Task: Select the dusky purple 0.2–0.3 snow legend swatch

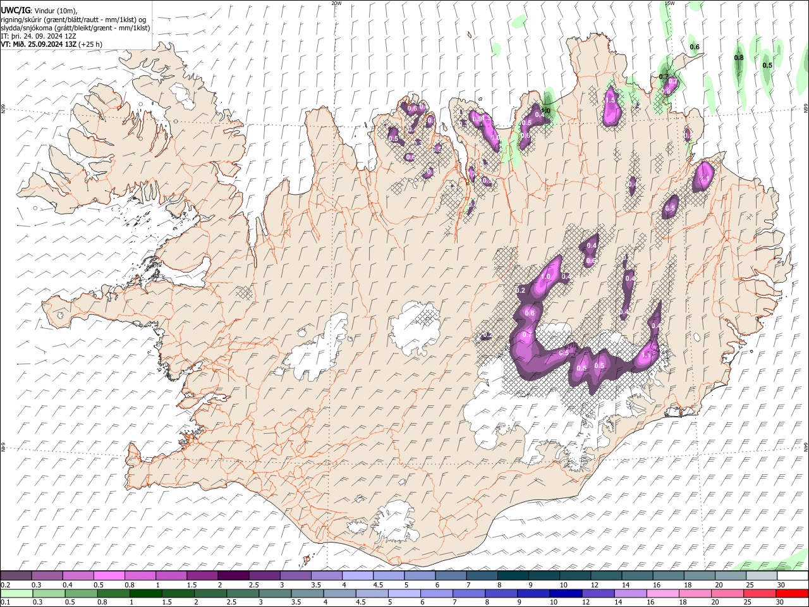Action: pos(16,576)
